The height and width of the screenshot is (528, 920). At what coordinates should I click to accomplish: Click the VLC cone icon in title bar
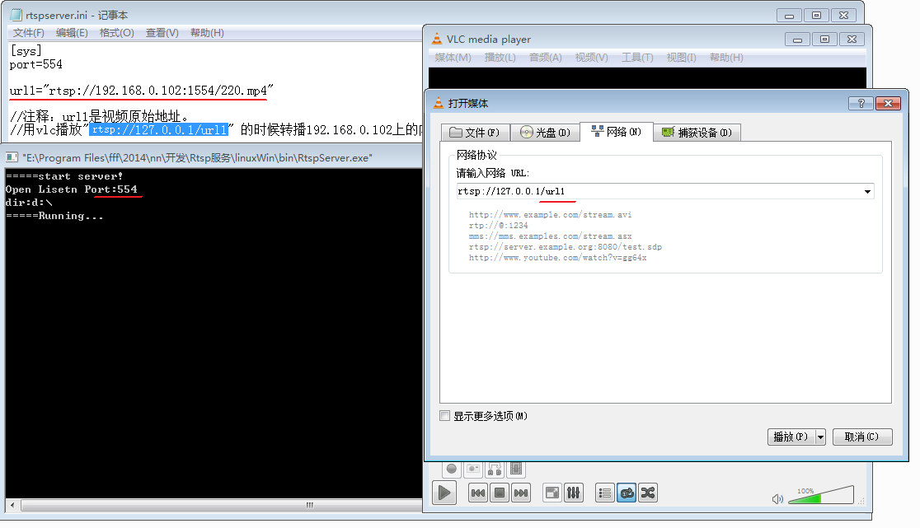pyautogui.click(x=437, y=40)
